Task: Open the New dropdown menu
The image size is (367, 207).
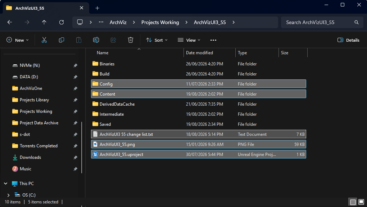Action: tap(18, 40)
